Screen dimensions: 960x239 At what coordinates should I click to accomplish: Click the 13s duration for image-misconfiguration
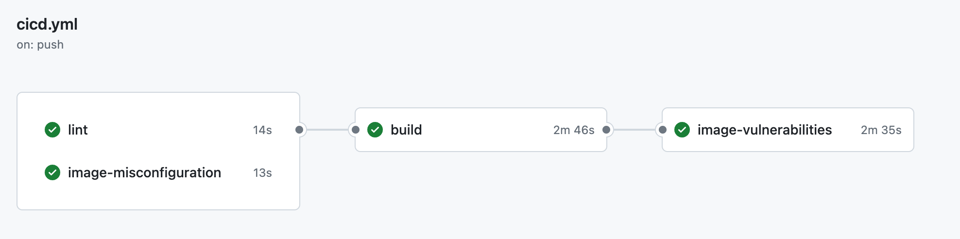[262, 173]
